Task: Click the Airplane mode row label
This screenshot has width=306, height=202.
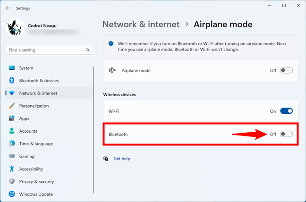Action: click(x=136, y=70)
